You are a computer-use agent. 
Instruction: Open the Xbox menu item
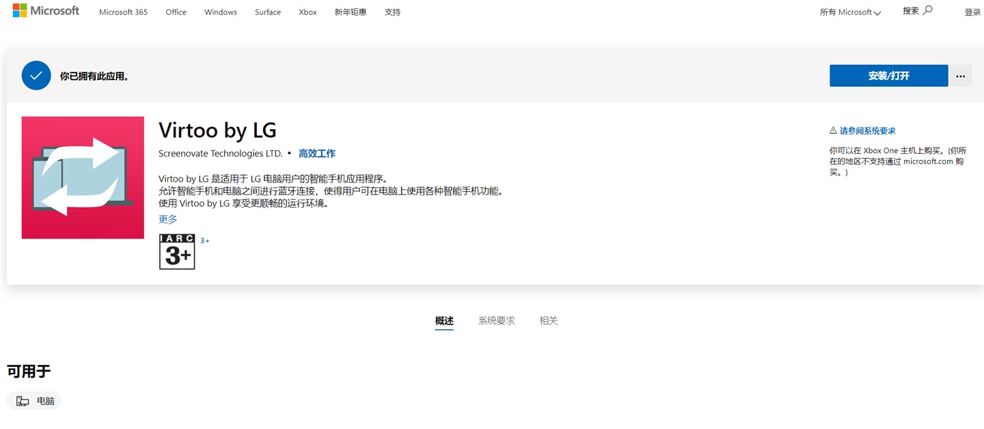tap(307, 12)
